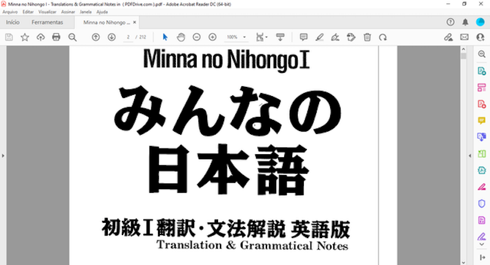
Task: Rotate the page view
Action: 383,37
